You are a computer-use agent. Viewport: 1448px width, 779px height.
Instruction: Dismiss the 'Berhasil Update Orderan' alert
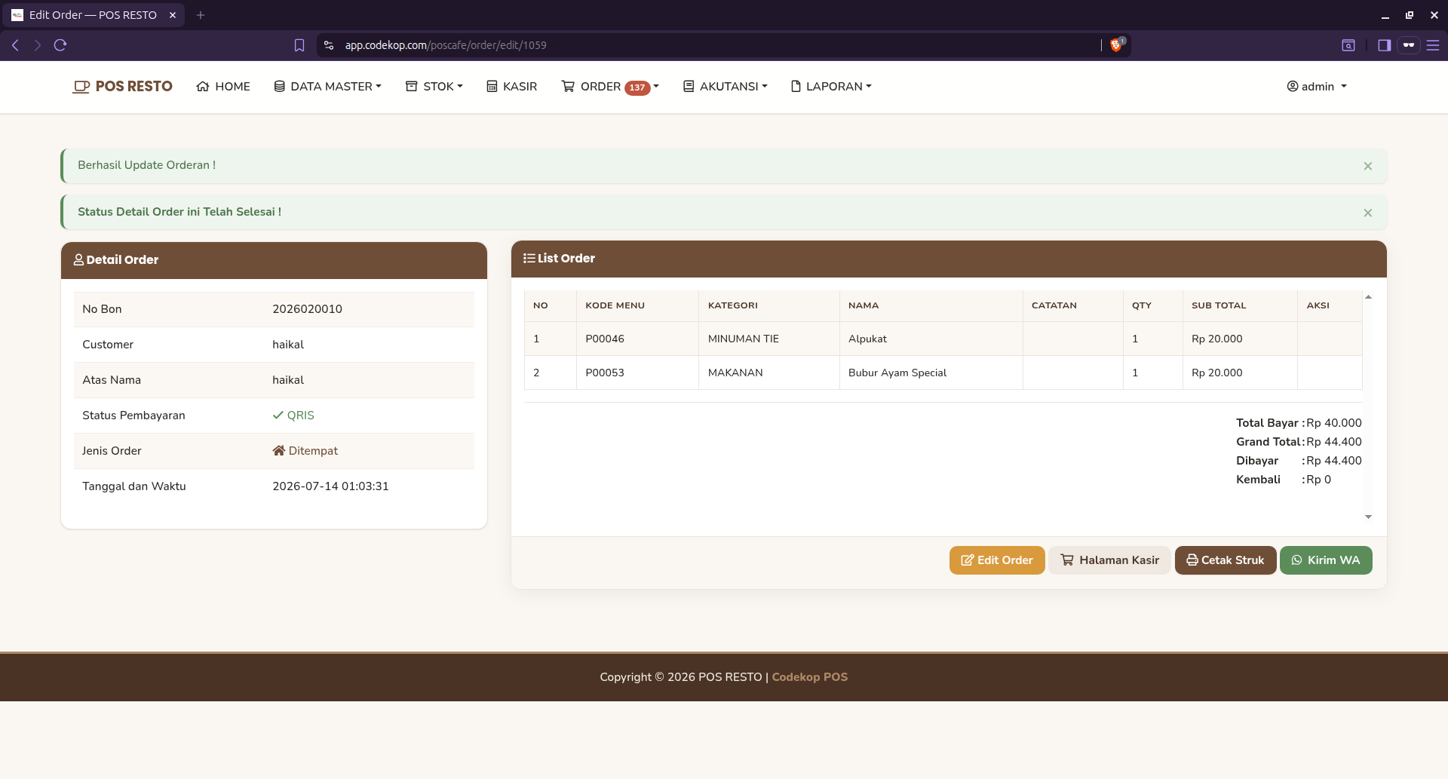click(1368, 166)
